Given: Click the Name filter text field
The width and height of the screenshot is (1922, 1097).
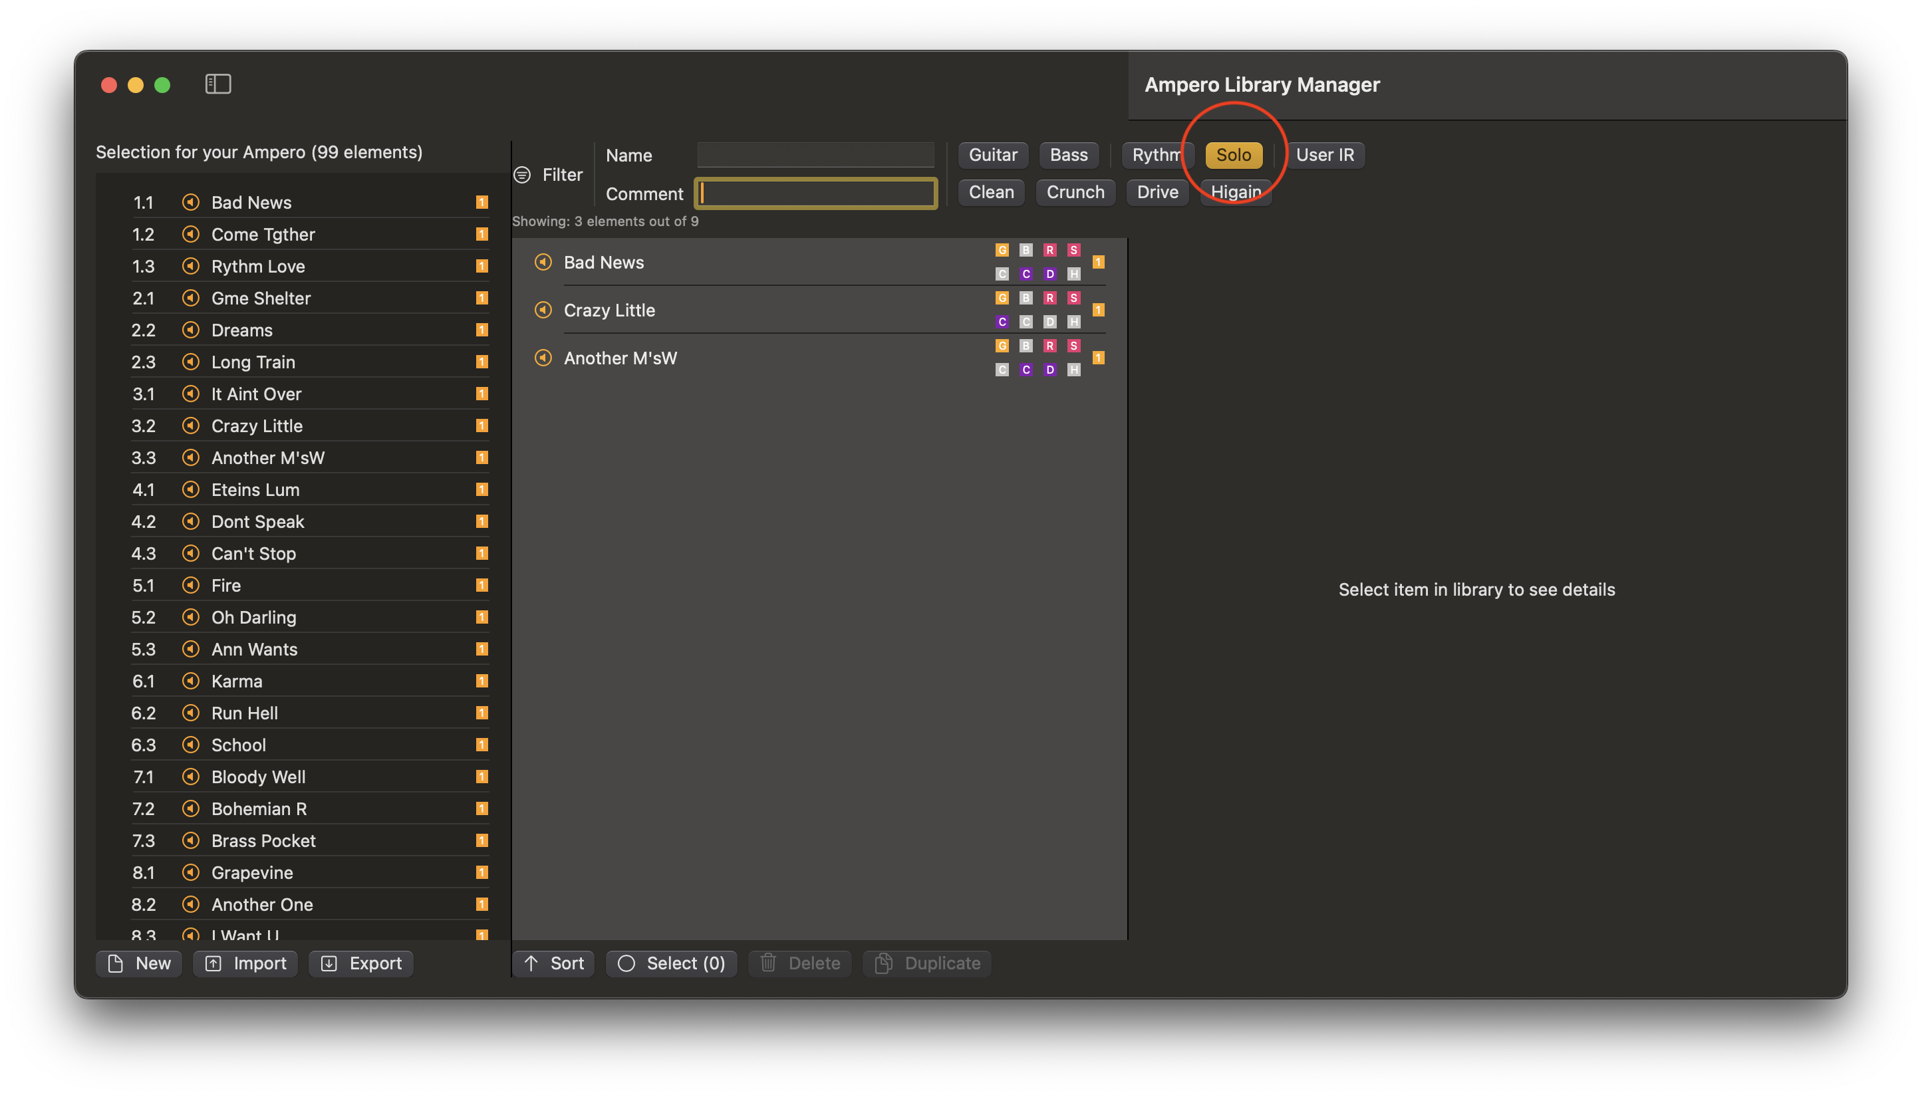Looking at the screenshot, I should [815, 155].
